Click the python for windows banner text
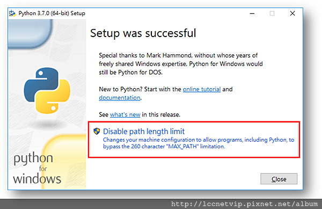Screen dimensions: 322x209 [37, 169]
